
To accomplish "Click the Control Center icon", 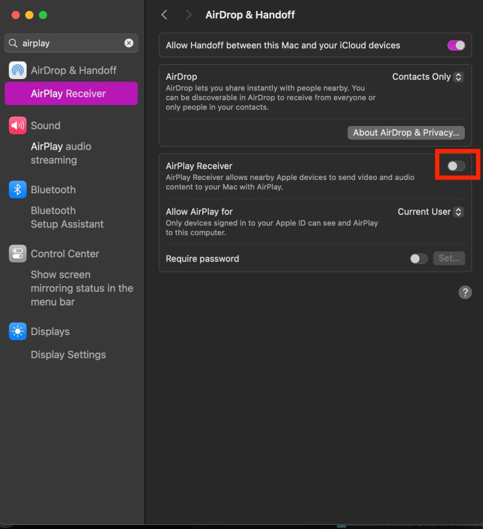I will pyautogui.click(x=18, y=254).
